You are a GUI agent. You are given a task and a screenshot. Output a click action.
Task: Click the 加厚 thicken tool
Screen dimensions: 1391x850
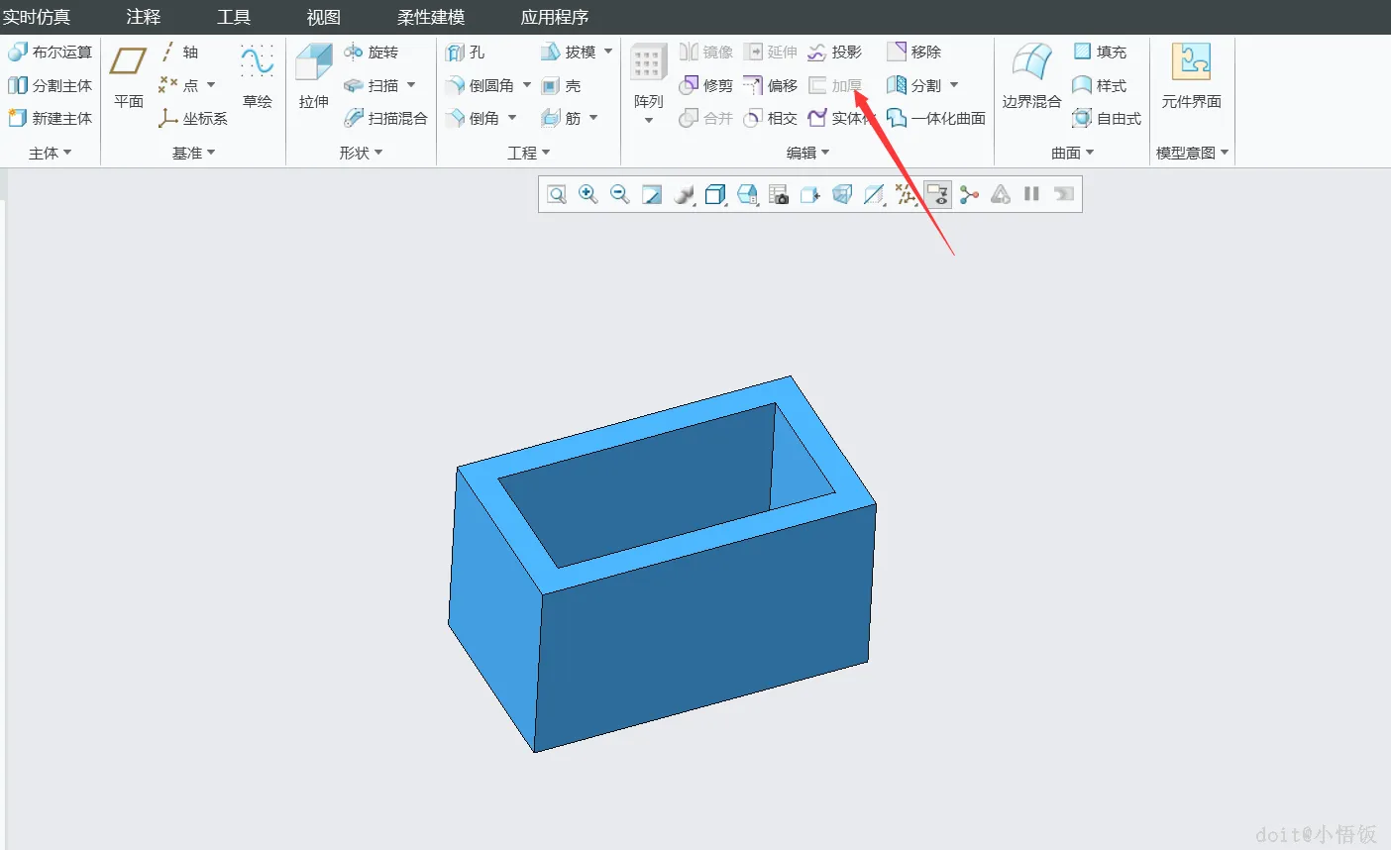tap(835, 85)
